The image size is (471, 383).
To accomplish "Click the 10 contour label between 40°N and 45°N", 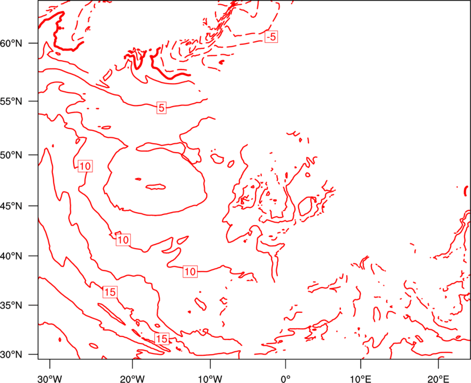I will click(x=123, y=240).
